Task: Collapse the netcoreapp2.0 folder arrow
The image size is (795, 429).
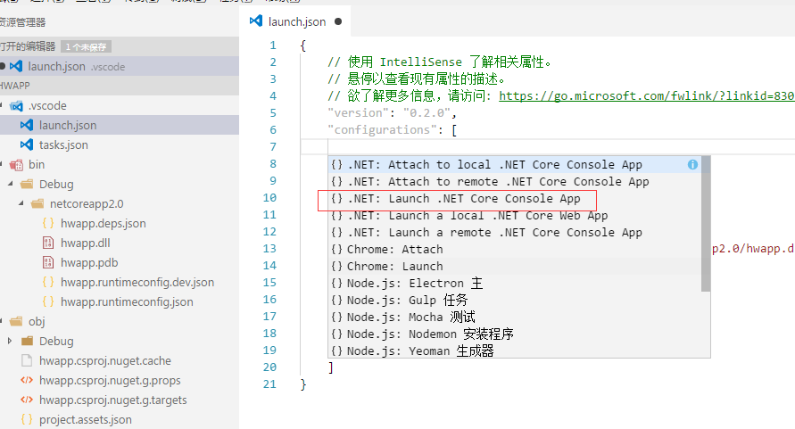Action: point(21,203)
